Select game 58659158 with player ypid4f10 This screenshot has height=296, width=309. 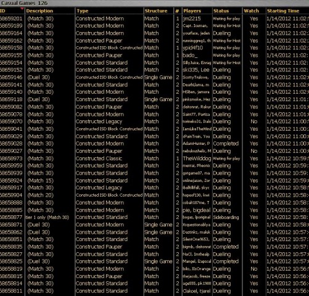[x=154, y=48]
